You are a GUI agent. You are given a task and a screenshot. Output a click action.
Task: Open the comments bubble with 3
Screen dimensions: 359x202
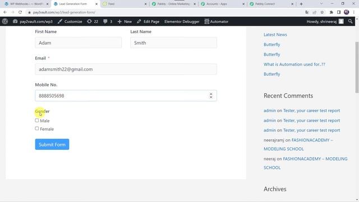click(108, 21)
